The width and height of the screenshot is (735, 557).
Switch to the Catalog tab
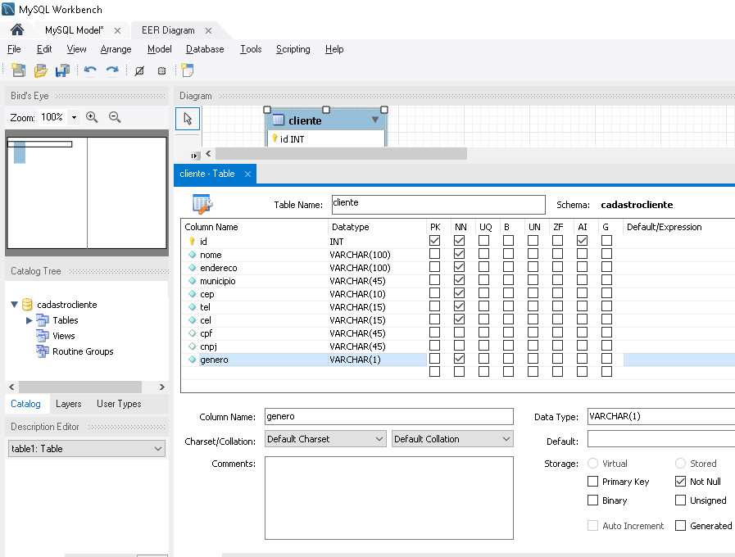(25, 404)
